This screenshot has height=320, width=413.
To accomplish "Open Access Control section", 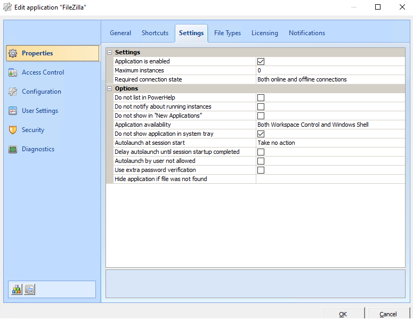I will pos(53,72).
